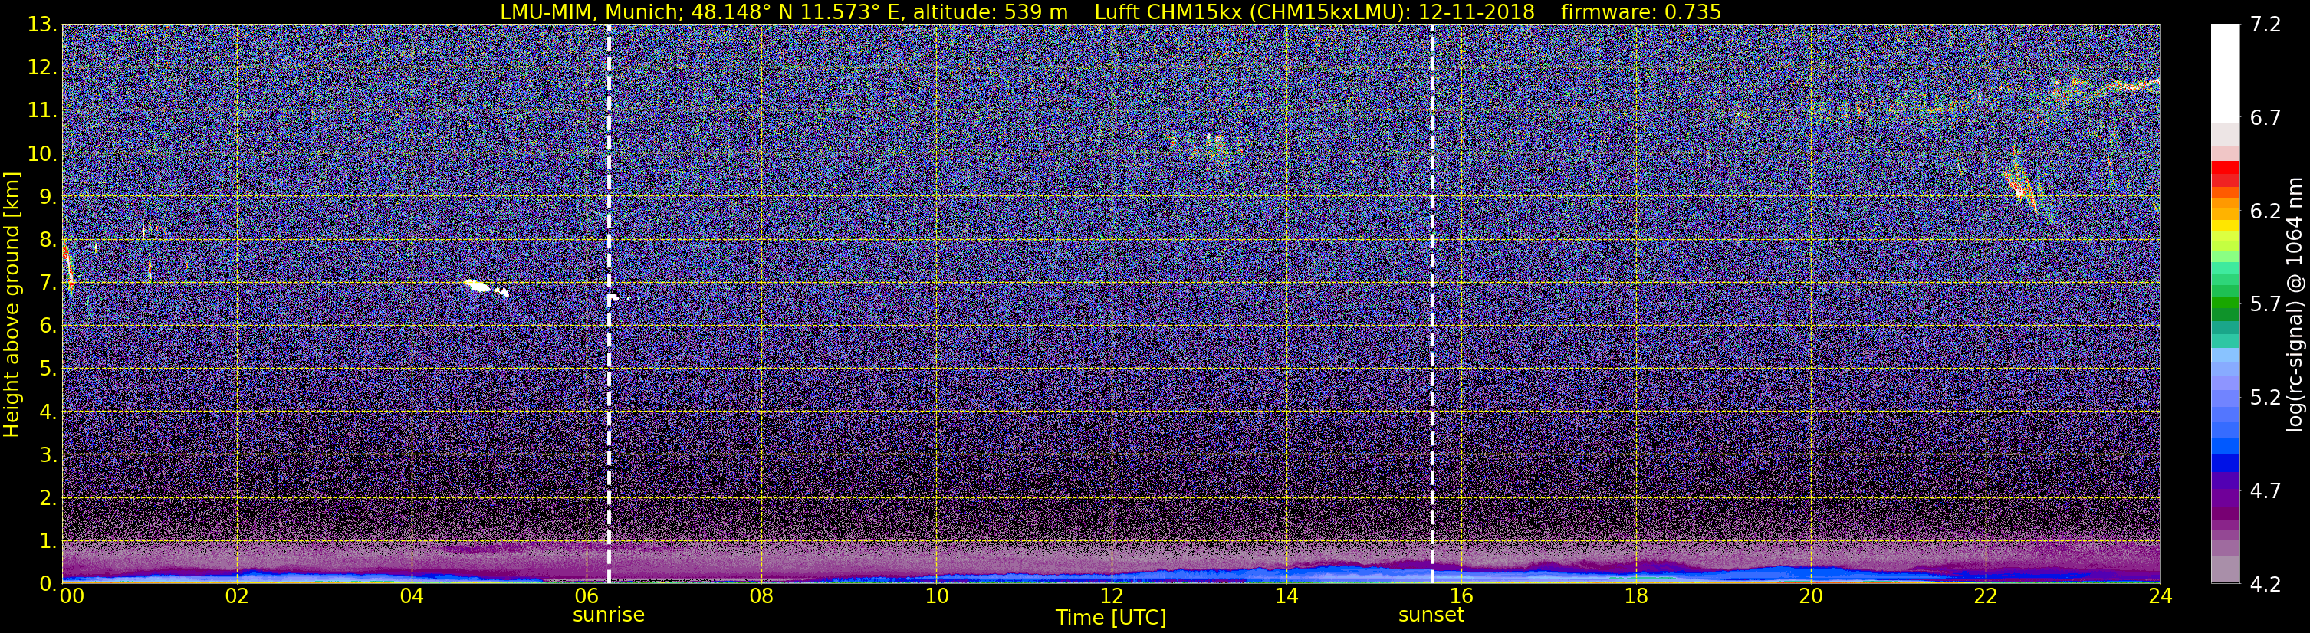Click the white swatch at the colorbar top
The height and width of the screenshot is (633, 2310).
(x=2225, y=72)
